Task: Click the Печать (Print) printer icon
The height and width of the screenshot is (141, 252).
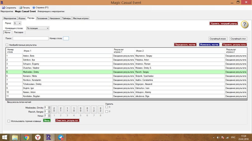Action: pyautogui.click(x=20, y=8)
